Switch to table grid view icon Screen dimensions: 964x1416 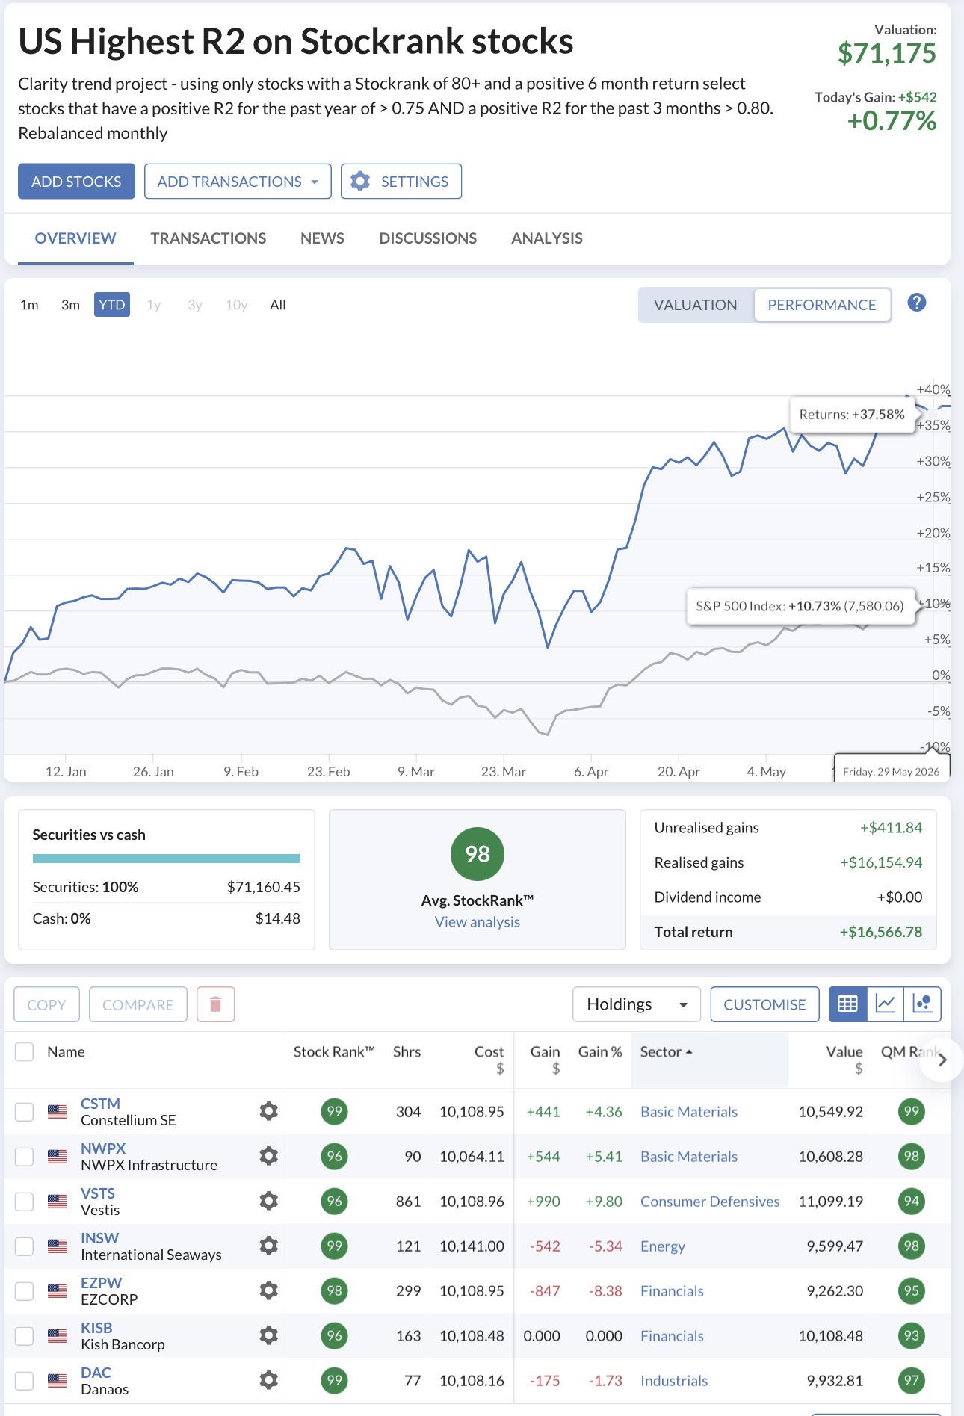[847, 1004]
